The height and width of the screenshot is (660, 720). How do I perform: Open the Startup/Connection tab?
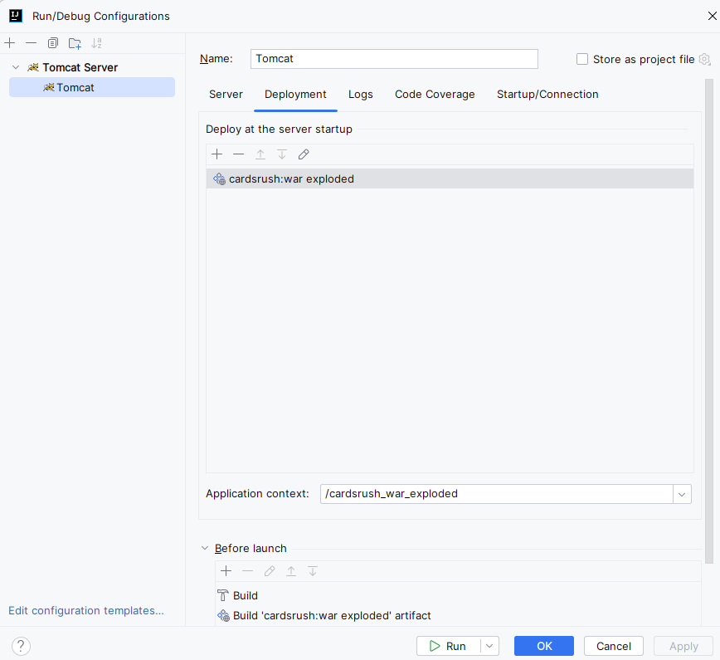[x=547, y=94]
